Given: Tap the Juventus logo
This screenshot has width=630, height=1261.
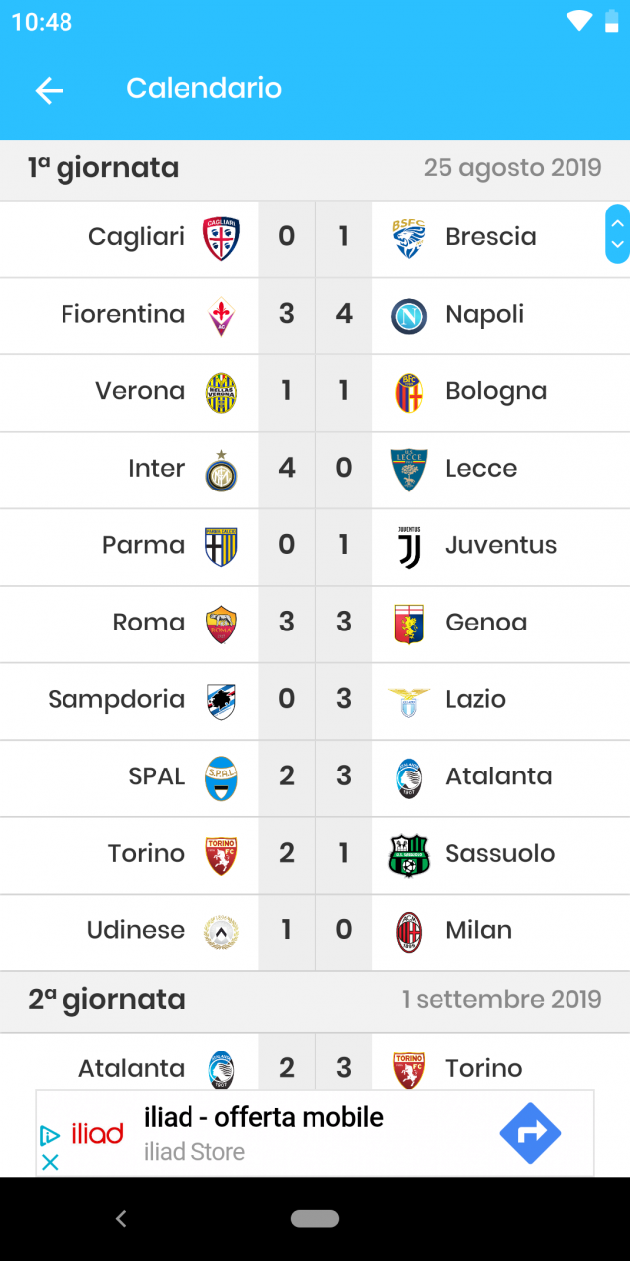Looking at the screenshot, I should tap(409, 546).
